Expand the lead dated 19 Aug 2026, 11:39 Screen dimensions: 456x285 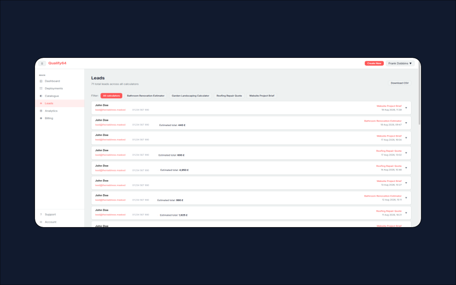(x=406, y=108)
